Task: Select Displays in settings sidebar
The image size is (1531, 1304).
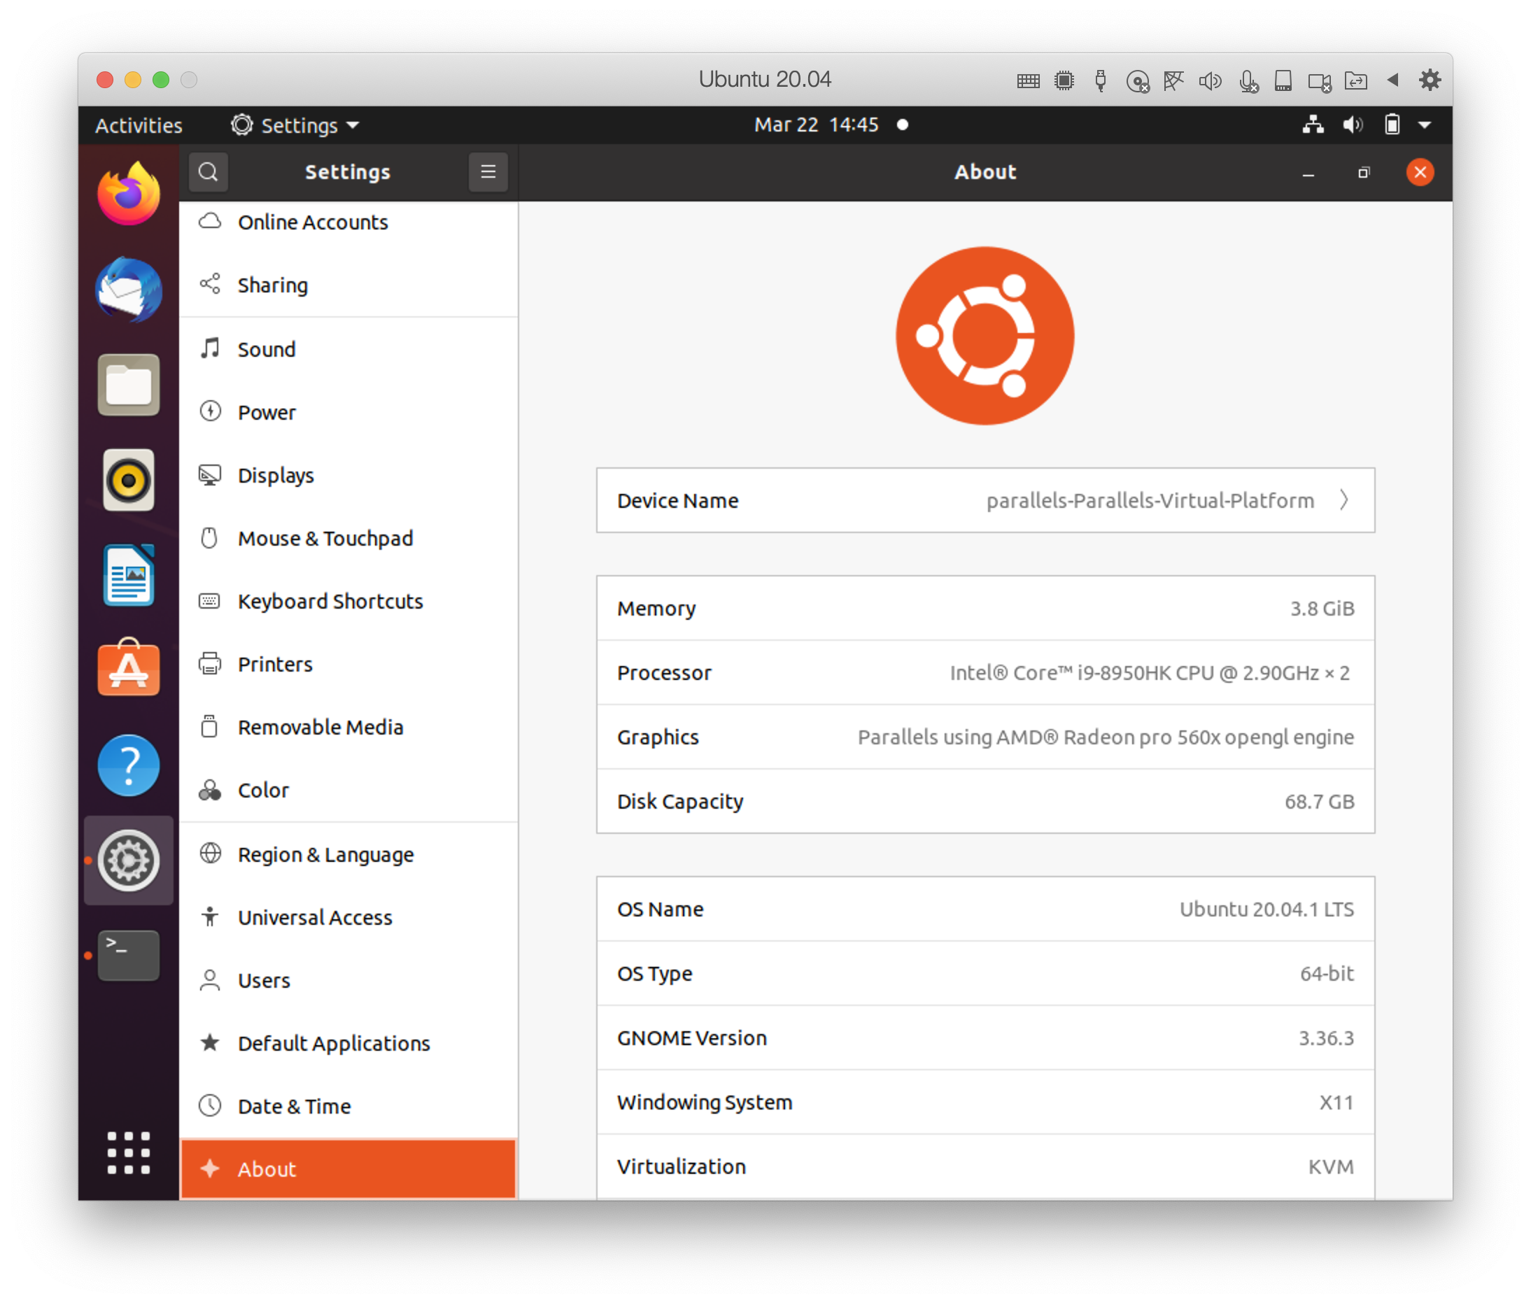Action: [276, 475]
